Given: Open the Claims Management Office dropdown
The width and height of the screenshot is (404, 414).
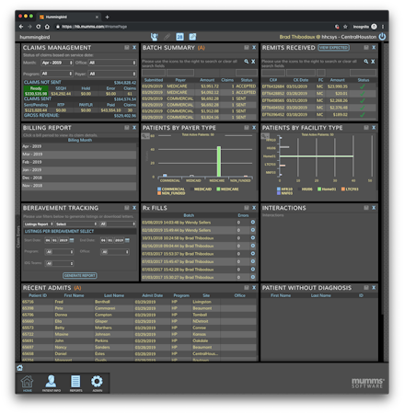Looking at the screenshot, I should point(112,63).
